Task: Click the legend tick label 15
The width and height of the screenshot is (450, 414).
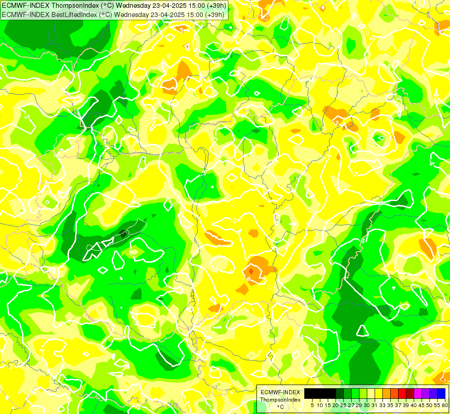Action: coord(328,405)
